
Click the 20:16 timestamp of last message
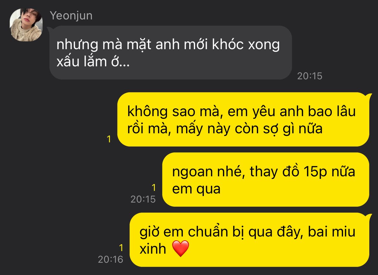click(x=110, y=259)
